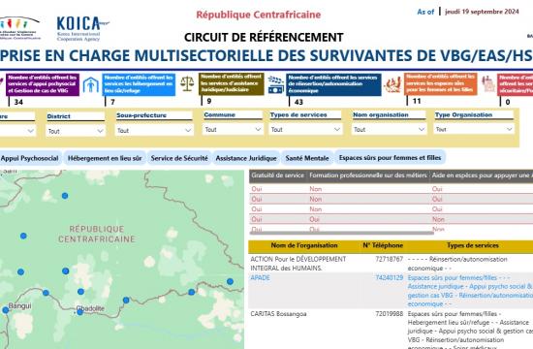
Task: Switch to Assistance Juridique tab
Action: click(x=246, y=158)
